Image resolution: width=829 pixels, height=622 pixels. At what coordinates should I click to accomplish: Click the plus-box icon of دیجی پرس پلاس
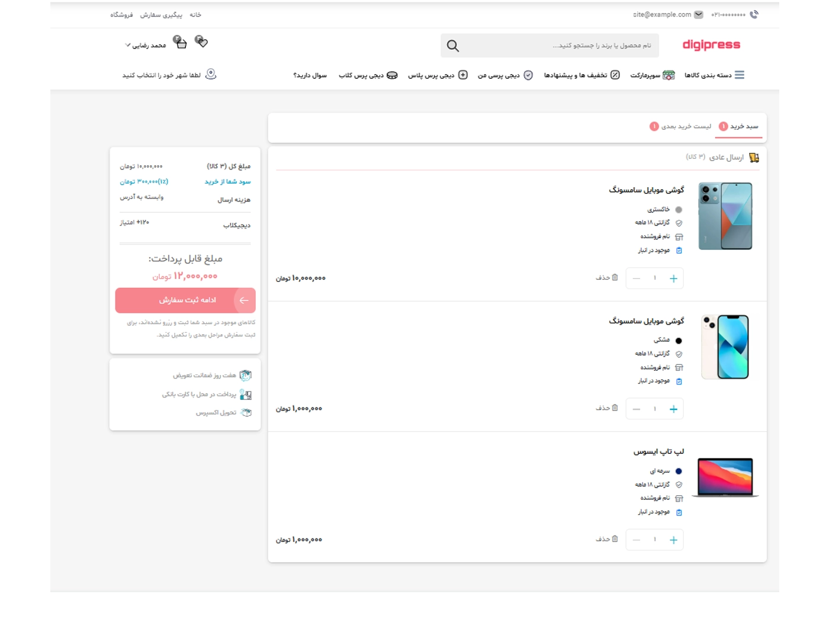pos(463,75)
